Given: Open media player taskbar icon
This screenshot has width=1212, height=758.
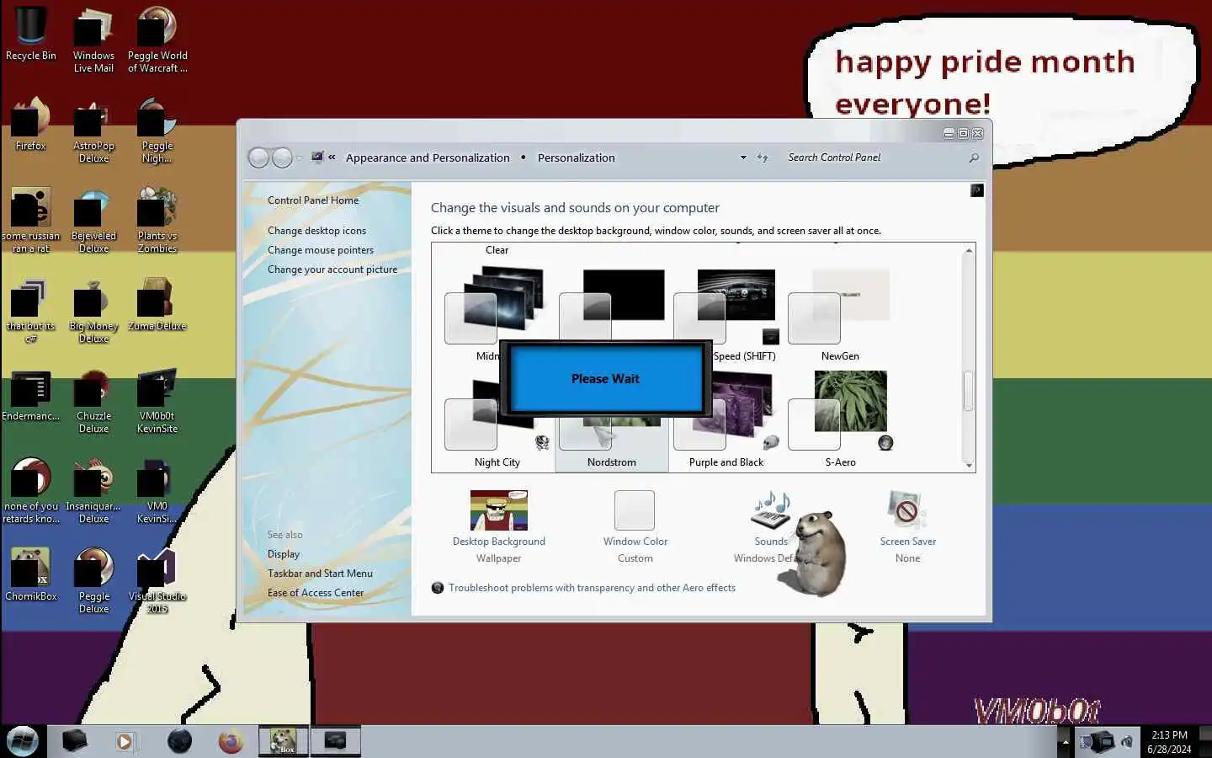Looking at the screenshot, I should [x=125, y=741].
